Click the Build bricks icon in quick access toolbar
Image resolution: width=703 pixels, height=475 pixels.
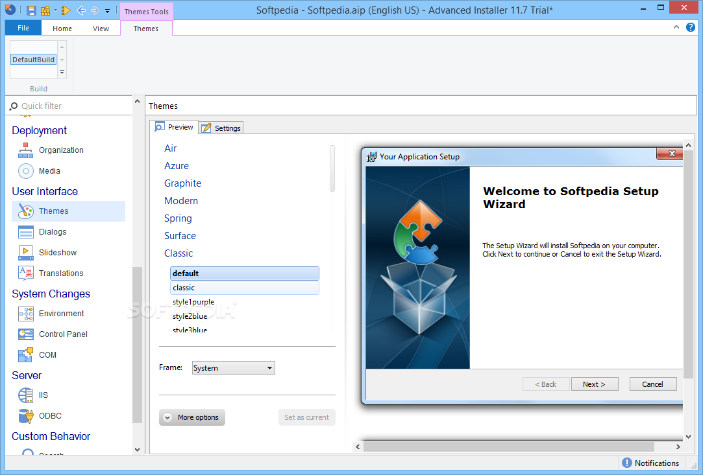[x=45, y=10]
